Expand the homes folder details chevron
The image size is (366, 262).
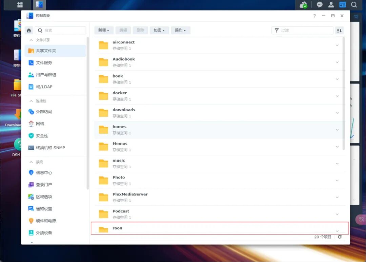[337, 130]
